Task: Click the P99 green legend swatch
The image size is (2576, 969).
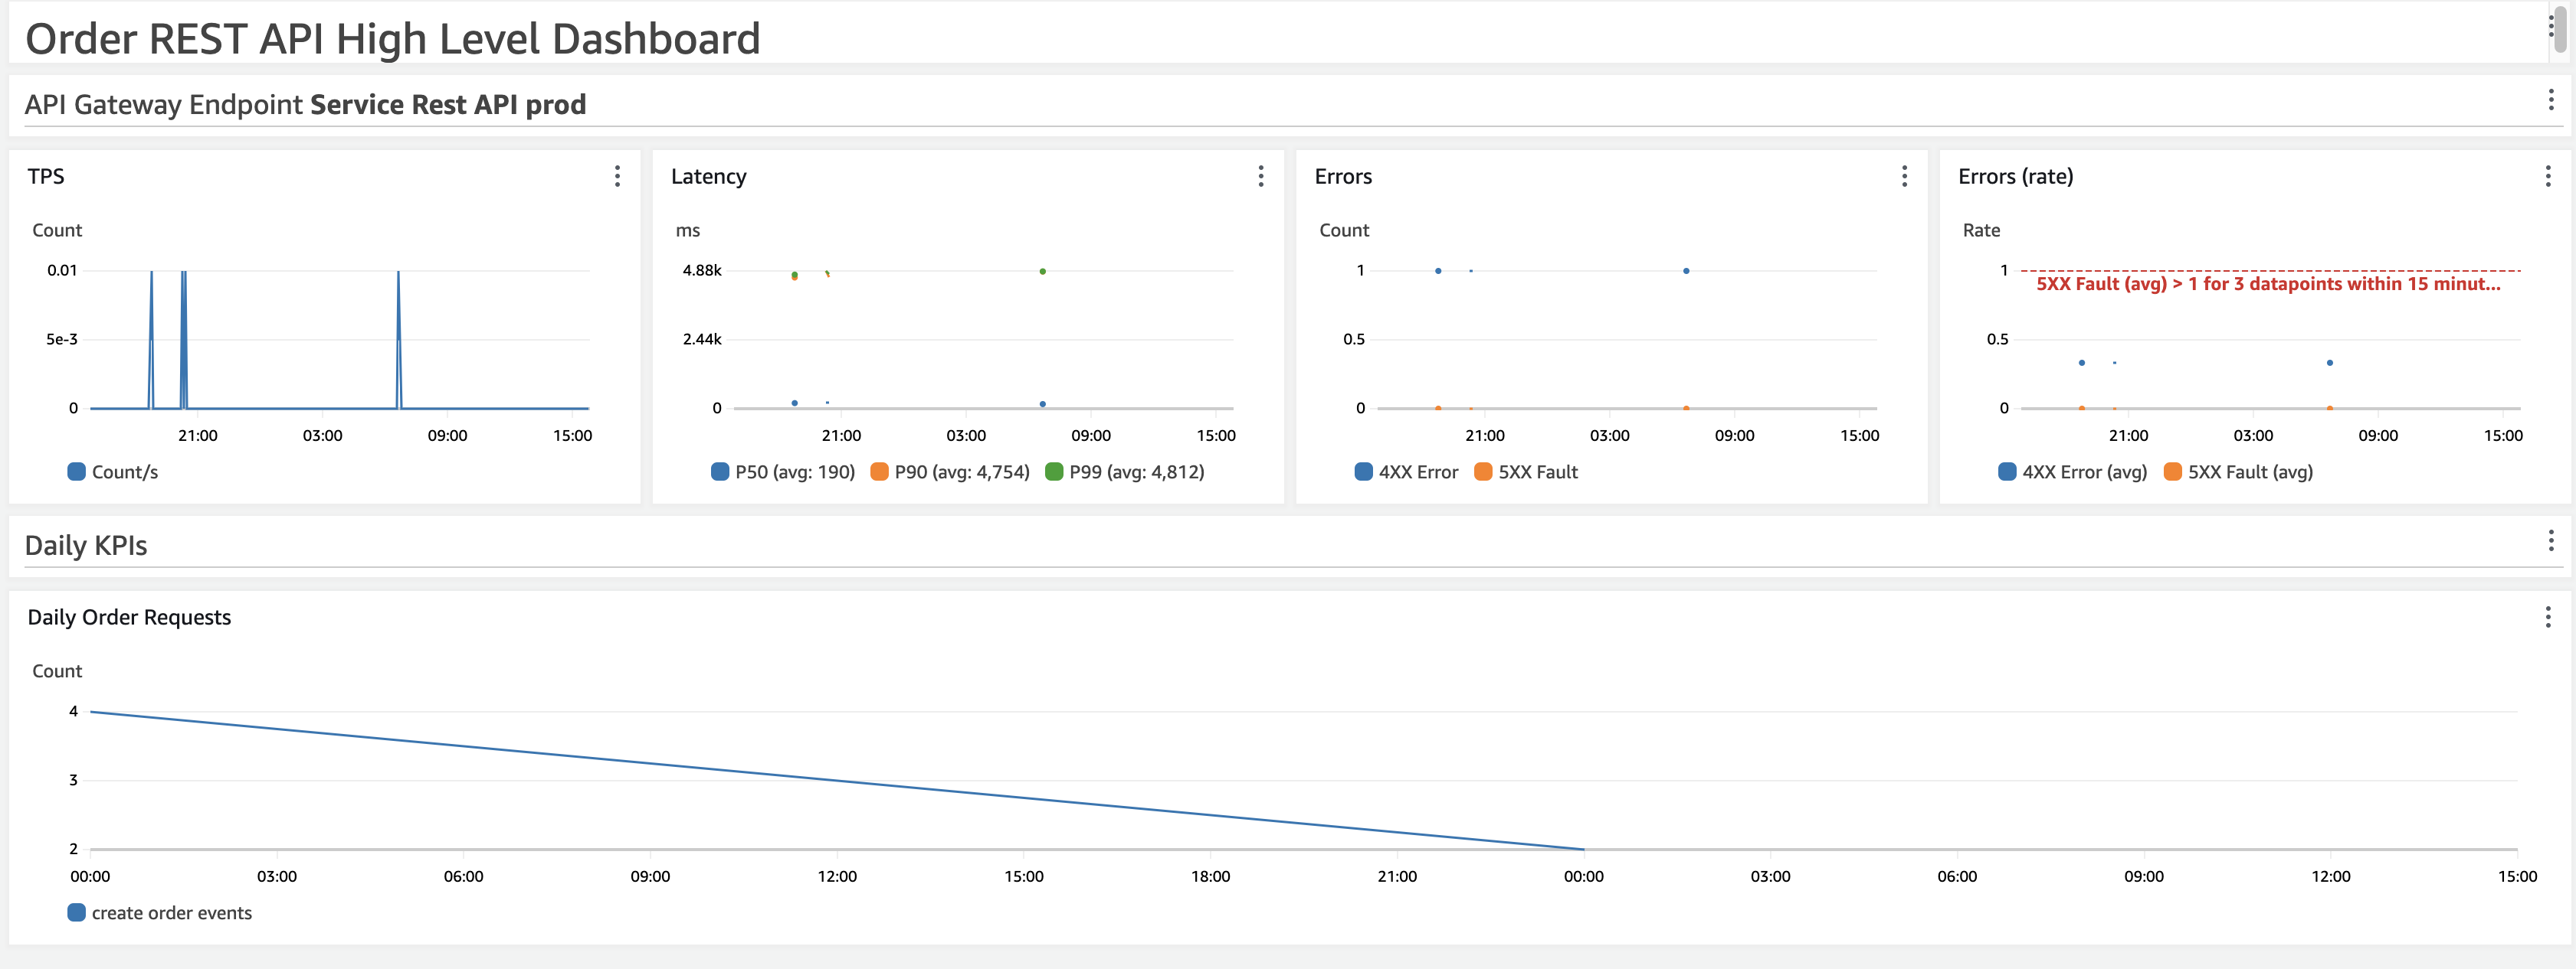Action: coord(1053,471)
